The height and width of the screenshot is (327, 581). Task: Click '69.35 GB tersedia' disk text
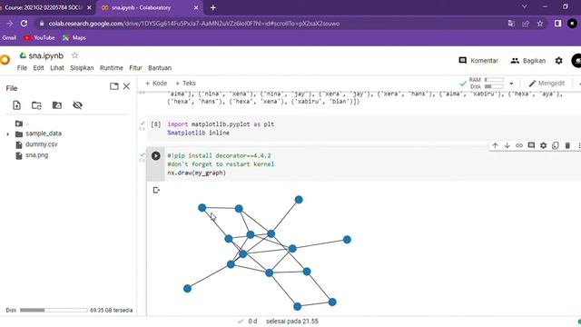(111, 310)
